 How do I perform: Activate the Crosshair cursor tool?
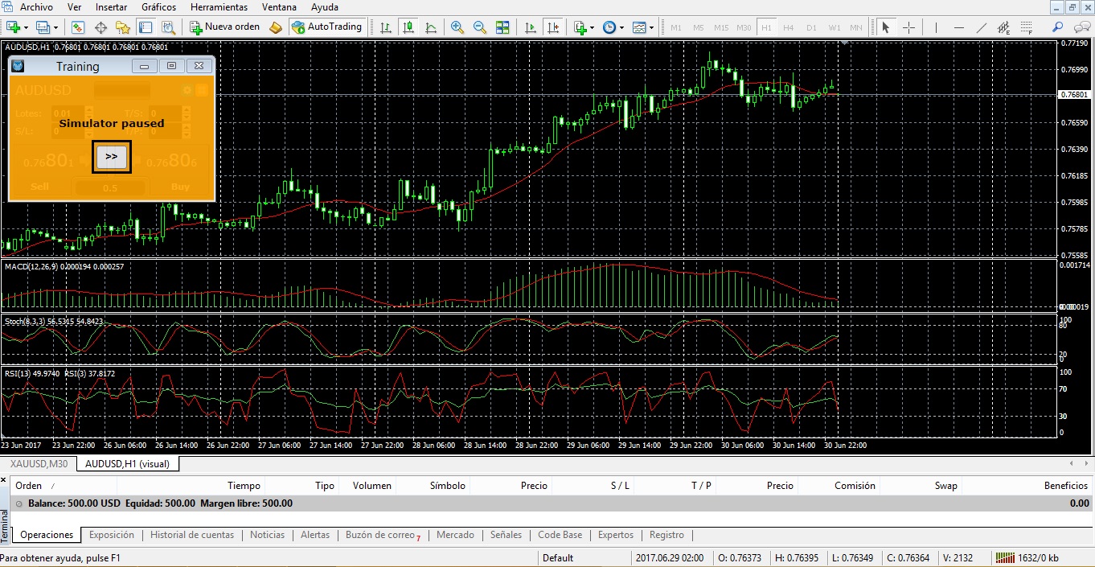(x=909, y=27)
